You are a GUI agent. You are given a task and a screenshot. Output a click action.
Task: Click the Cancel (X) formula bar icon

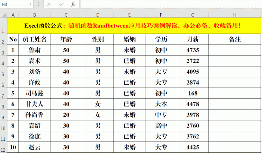click(49, 4)
